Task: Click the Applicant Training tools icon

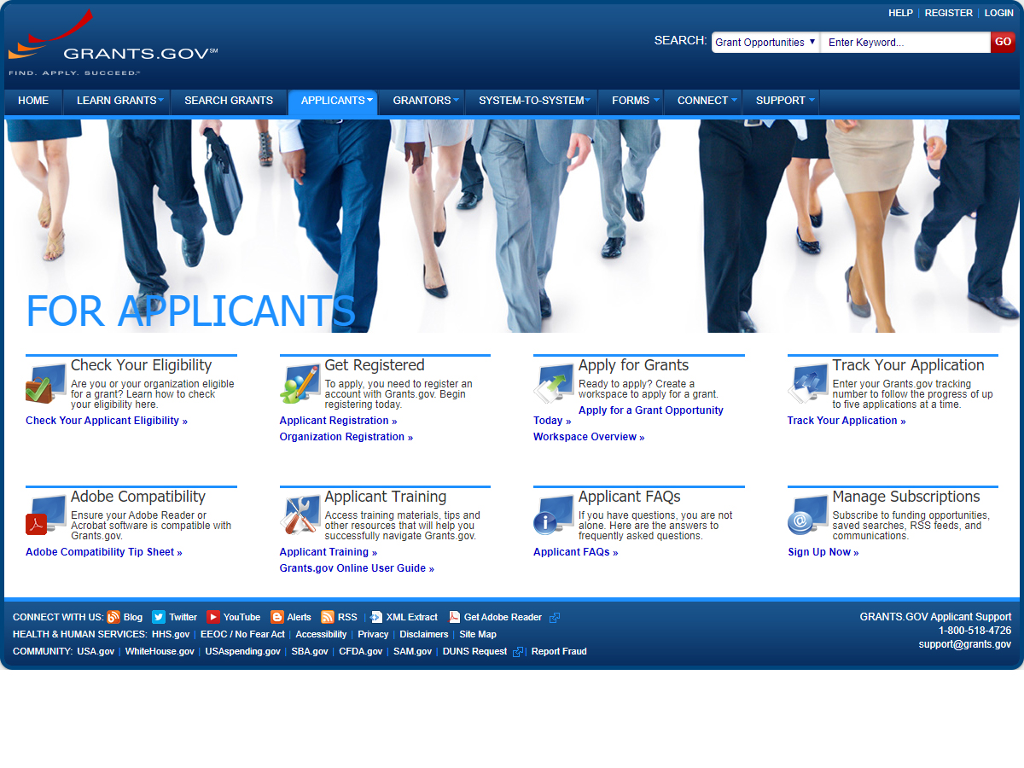Action: point(300,515)
